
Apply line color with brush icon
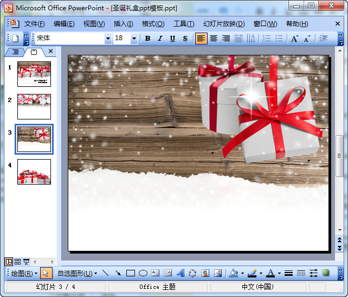(252, 273)
